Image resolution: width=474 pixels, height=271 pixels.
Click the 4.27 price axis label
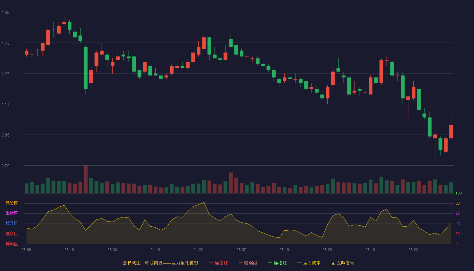(x=5, y=74)
